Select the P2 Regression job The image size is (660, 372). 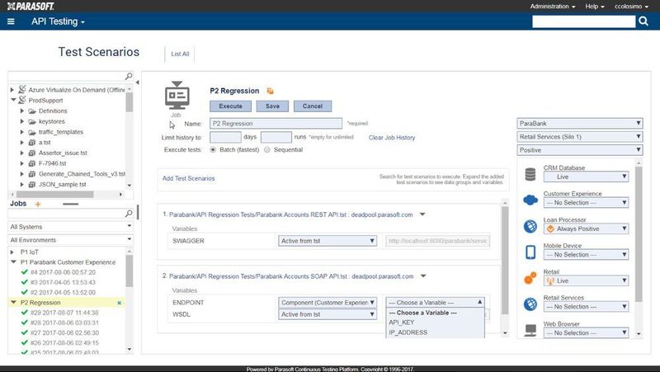tap(40, 303)
